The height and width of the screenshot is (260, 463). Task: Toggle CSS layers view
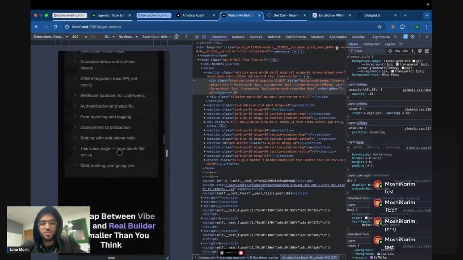(390, 51)
